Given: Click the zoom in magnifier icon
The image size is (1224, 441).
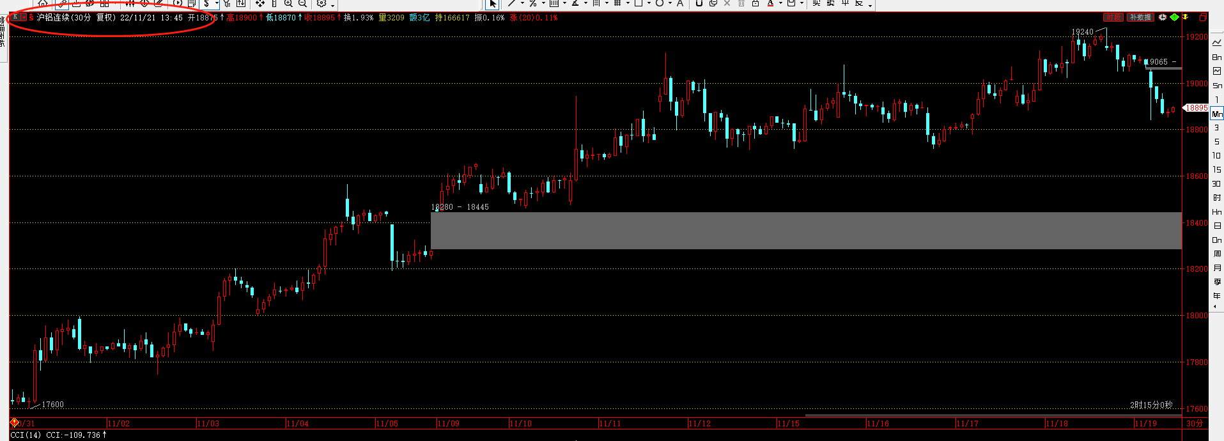Looking at the screenshot, I should click(288, 3).
